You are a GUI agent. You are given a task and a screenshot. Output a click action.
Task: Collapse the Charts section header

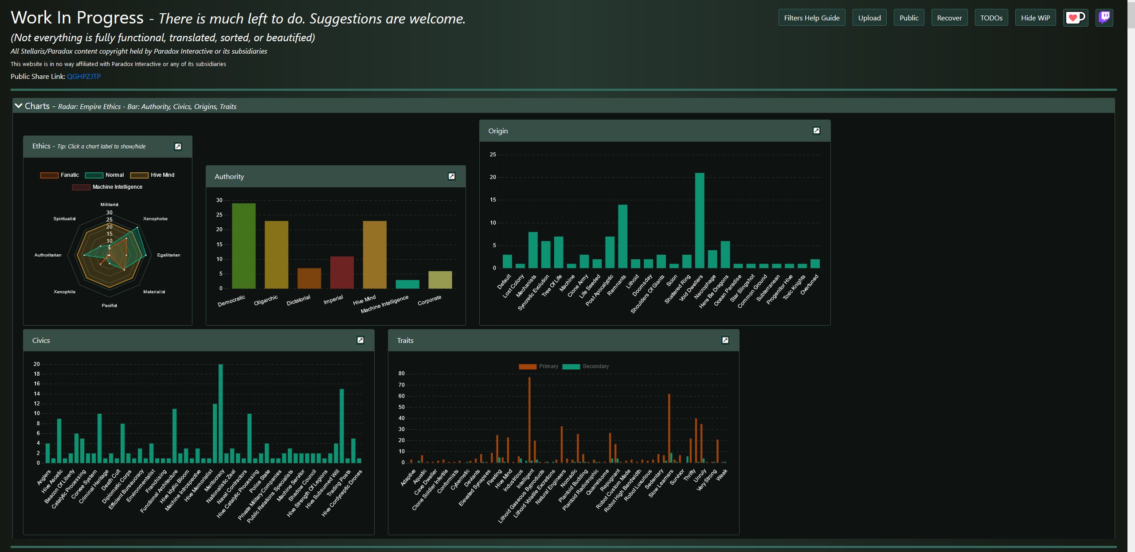(x=17, y=105)
